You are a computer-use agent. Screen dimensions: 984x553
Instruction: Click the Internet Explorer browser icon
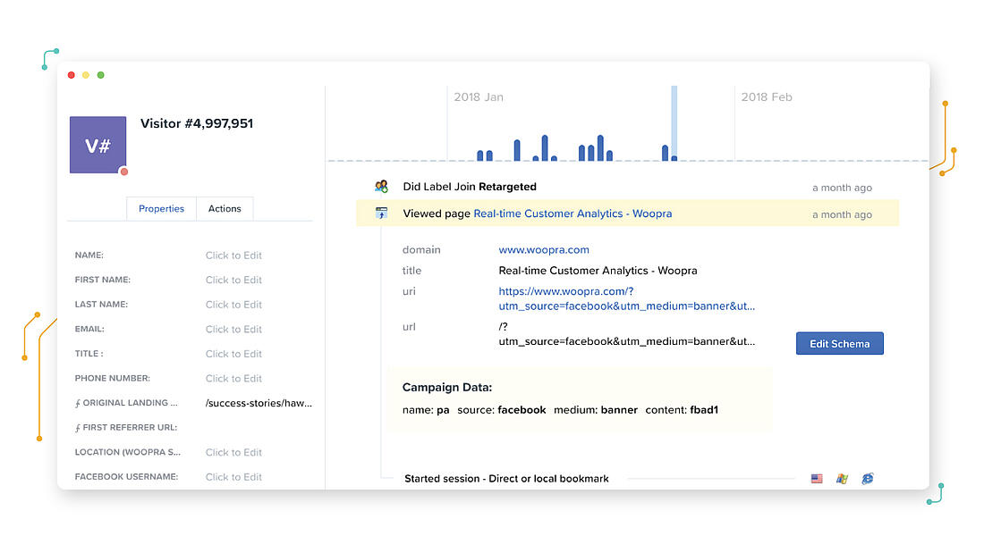(x=868, y=478)
